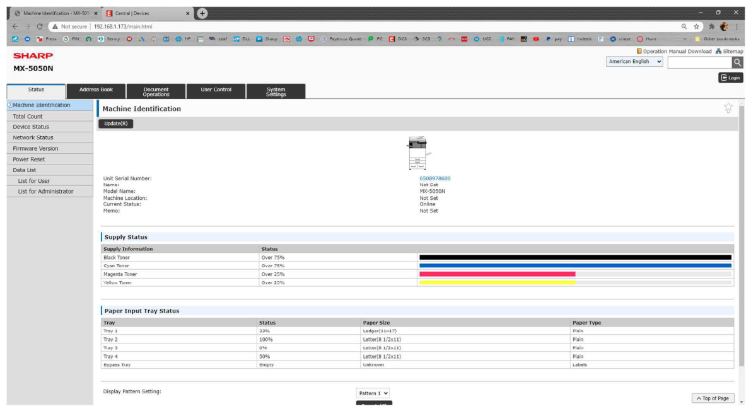Click the browser forward arrow

point(27,27)
